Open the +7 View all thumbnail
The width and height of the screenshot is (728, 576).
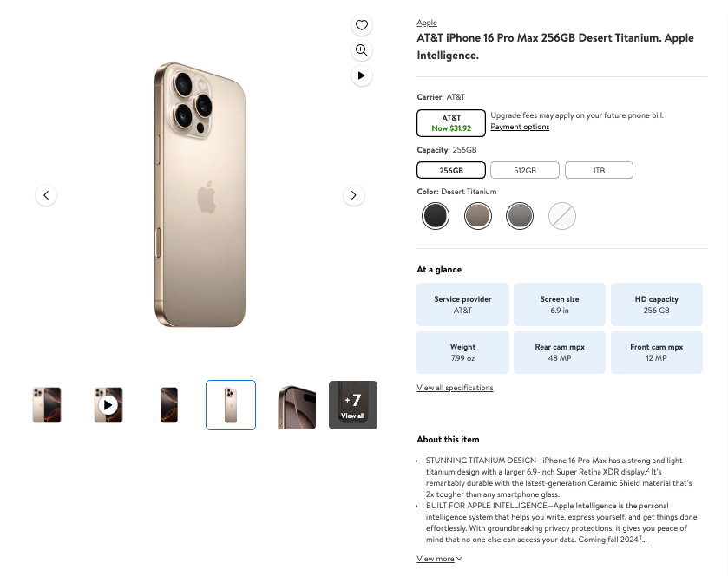[353, 404]
